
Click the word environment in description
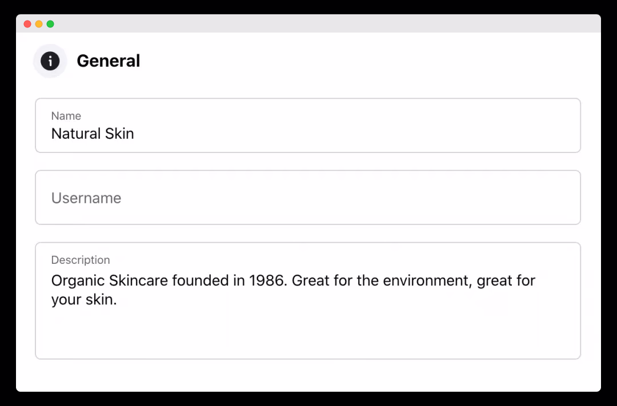427,281
